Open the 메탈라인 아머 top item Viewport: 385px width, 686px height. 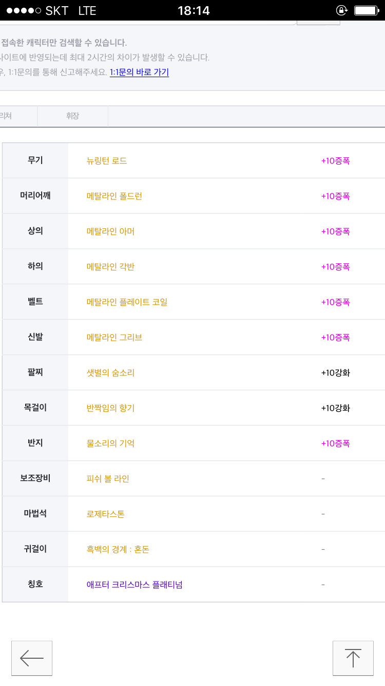[110, 231]
